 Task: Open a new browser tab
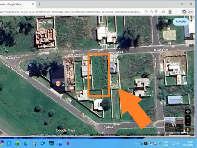tap(39, 4)
